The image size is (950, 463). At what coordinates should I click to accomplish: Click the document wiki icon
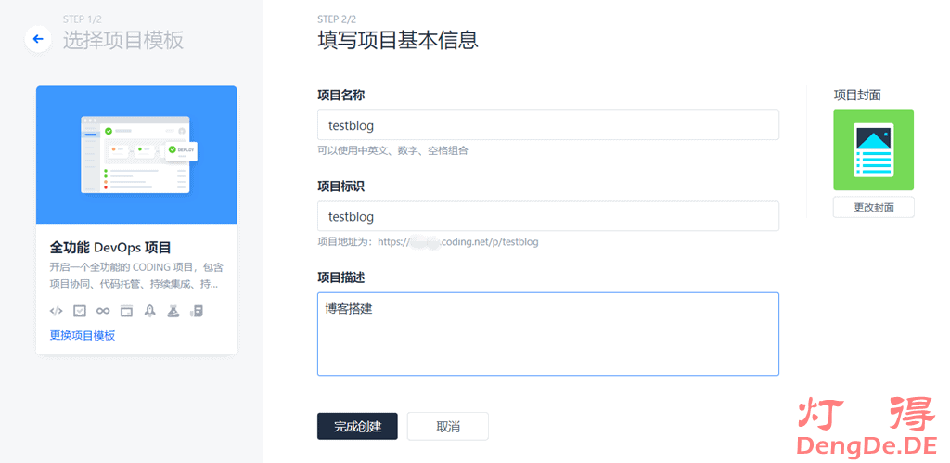click(196, 311)
